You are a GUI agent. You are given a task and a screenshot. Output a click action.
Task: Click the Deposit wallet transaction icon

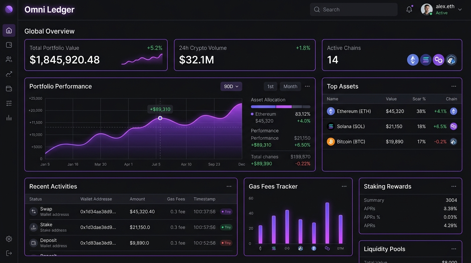click(34, 243)
